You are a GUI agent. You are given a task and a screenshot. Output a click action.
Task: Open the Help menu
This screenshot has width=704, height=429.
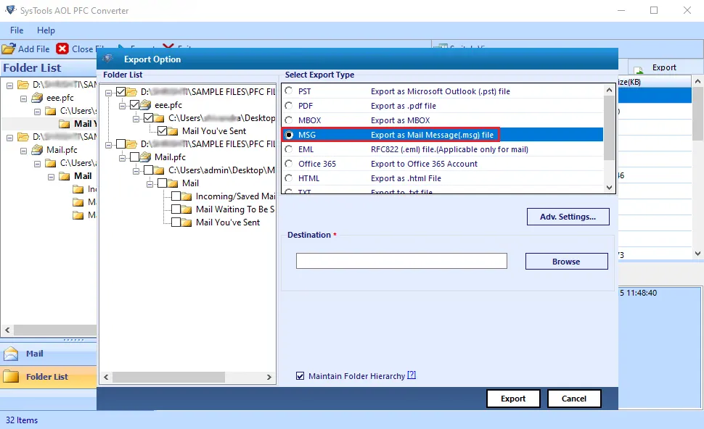46,30
